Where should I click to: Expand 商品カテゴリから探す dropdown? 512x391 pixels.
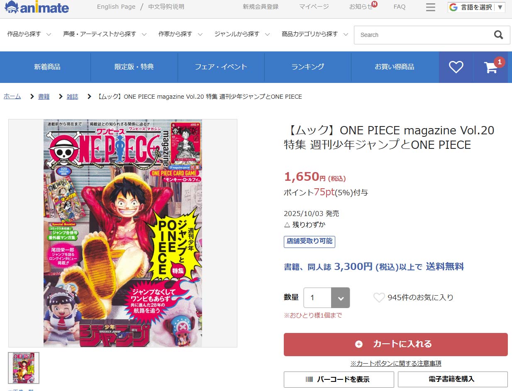tap(315, 34)
